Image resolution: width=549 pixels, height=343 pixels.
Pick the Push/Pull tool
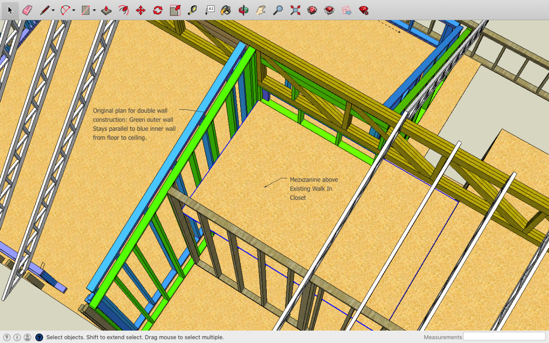(106, 10)
